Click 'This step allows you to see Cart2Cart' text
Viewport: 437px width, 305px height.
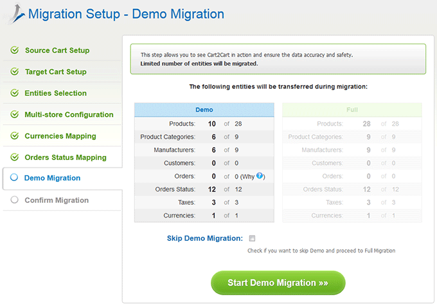tap(247, 55)
